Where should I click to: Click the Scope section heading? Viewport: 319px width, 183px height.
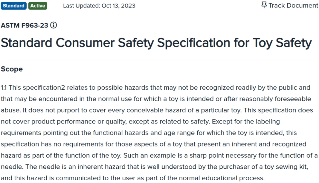point(12,69)
